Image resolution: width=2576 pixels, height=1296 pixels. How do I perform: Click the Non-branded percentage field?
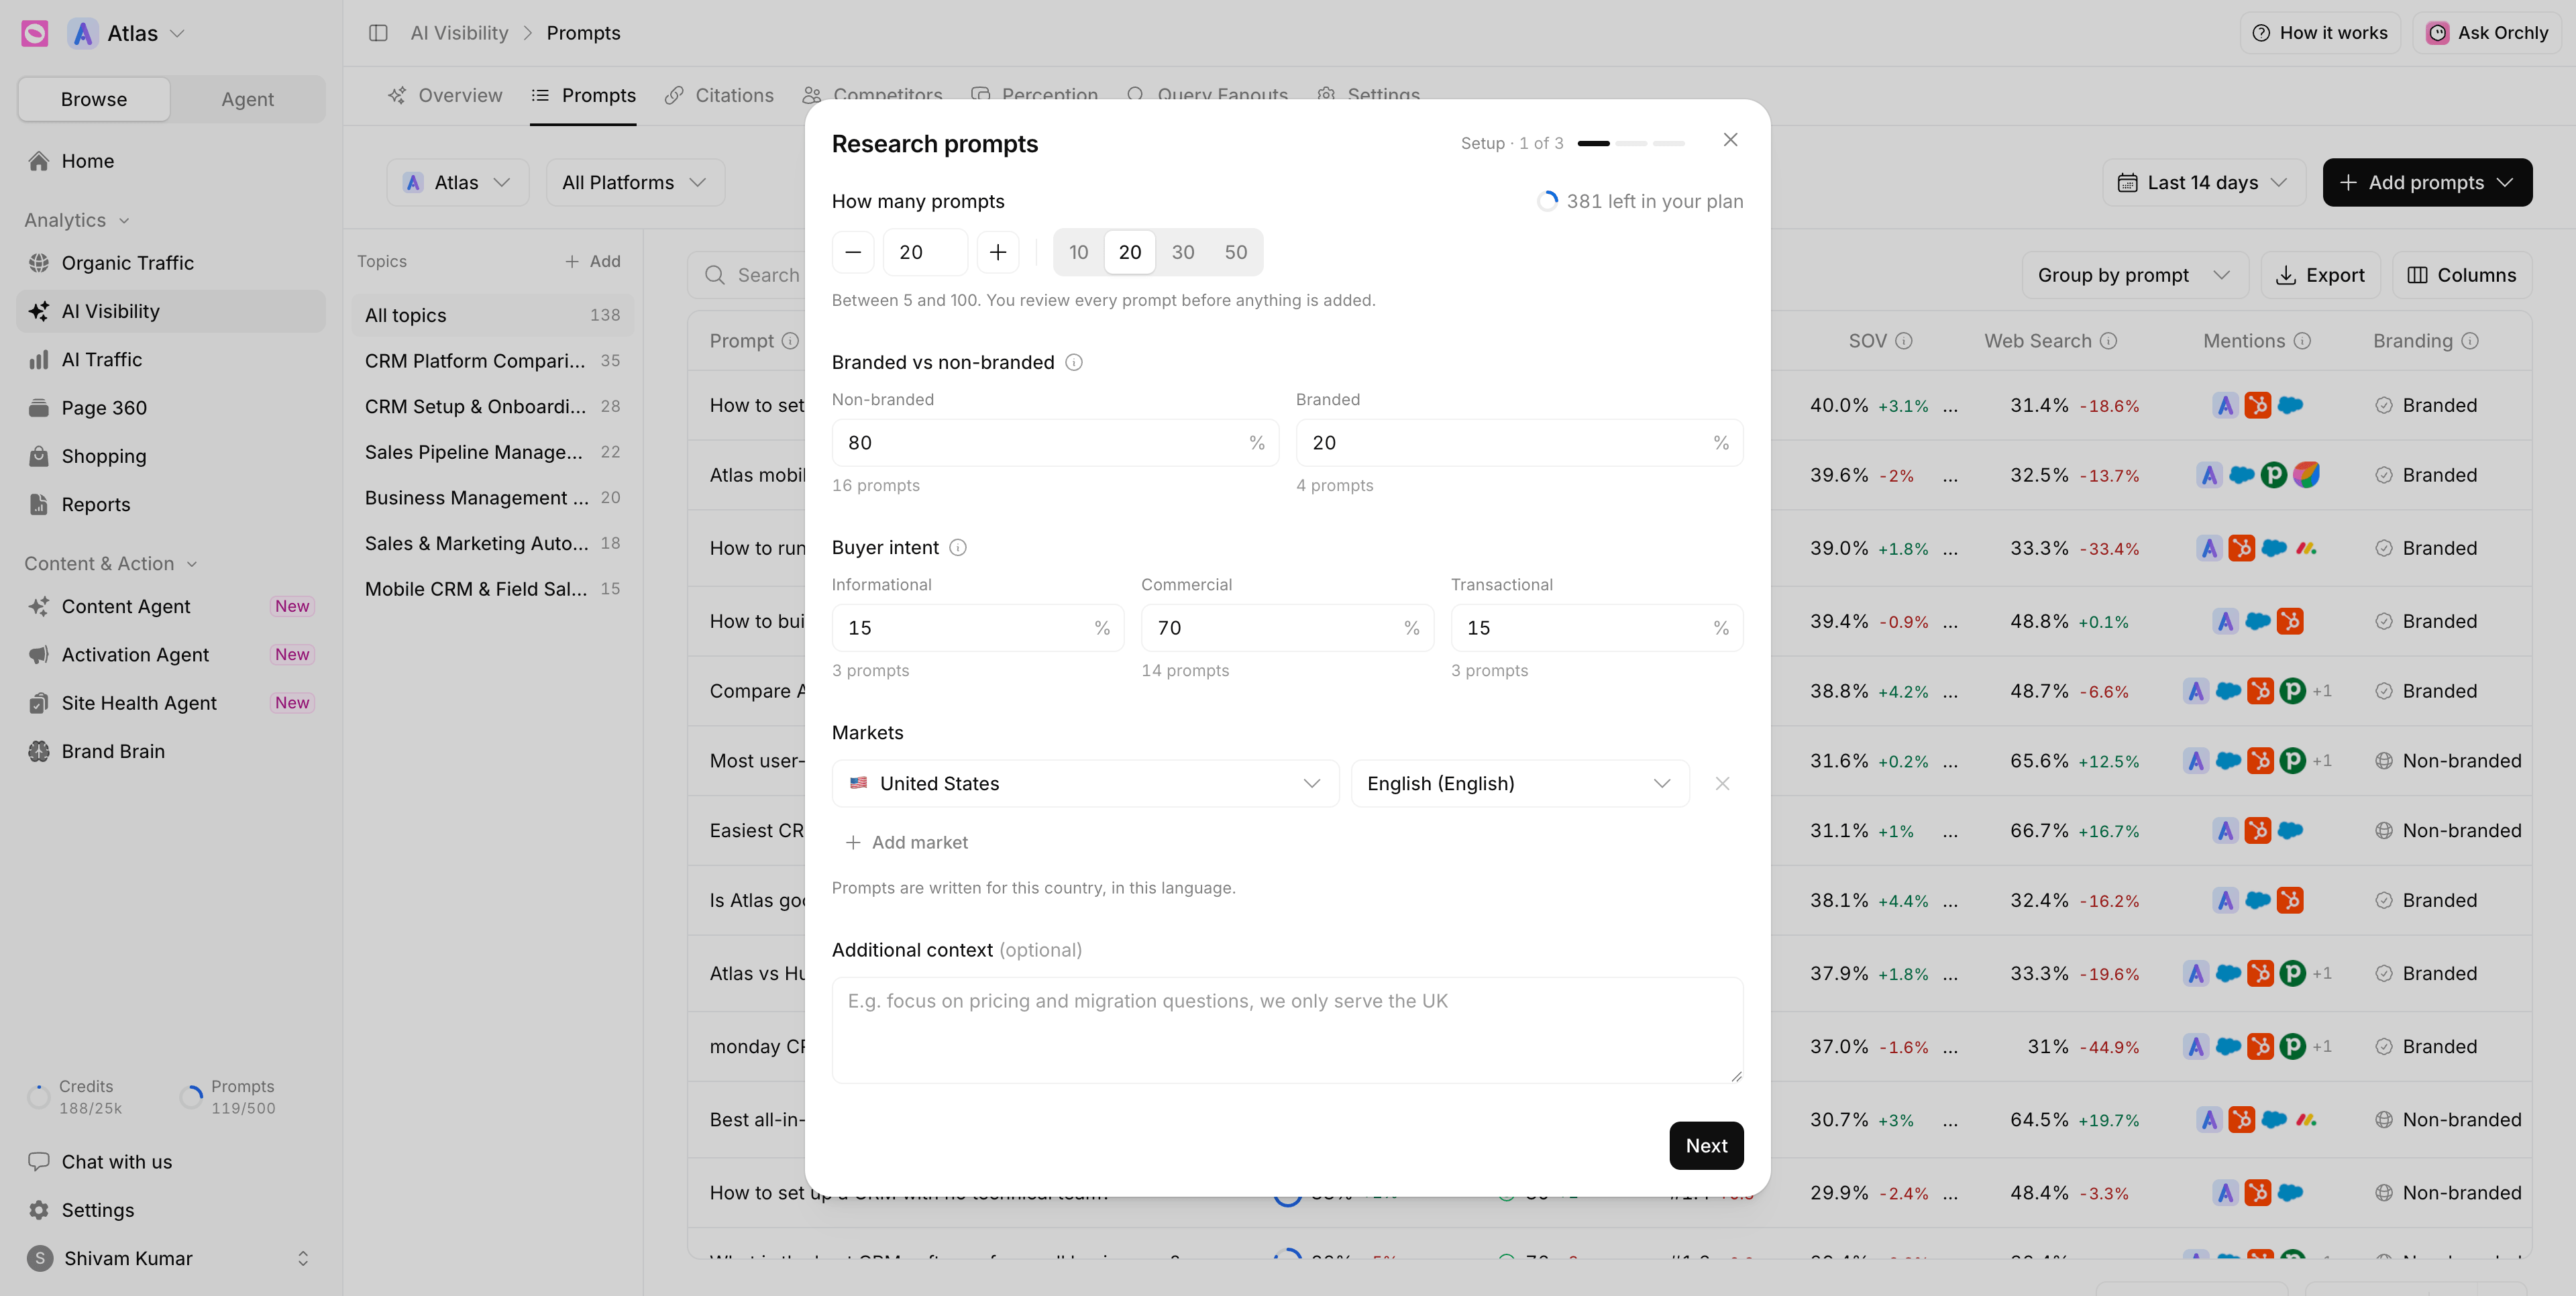[1055, 443]
